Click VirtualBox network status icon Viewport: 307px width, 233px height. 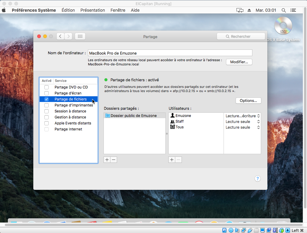pos(244,230)
